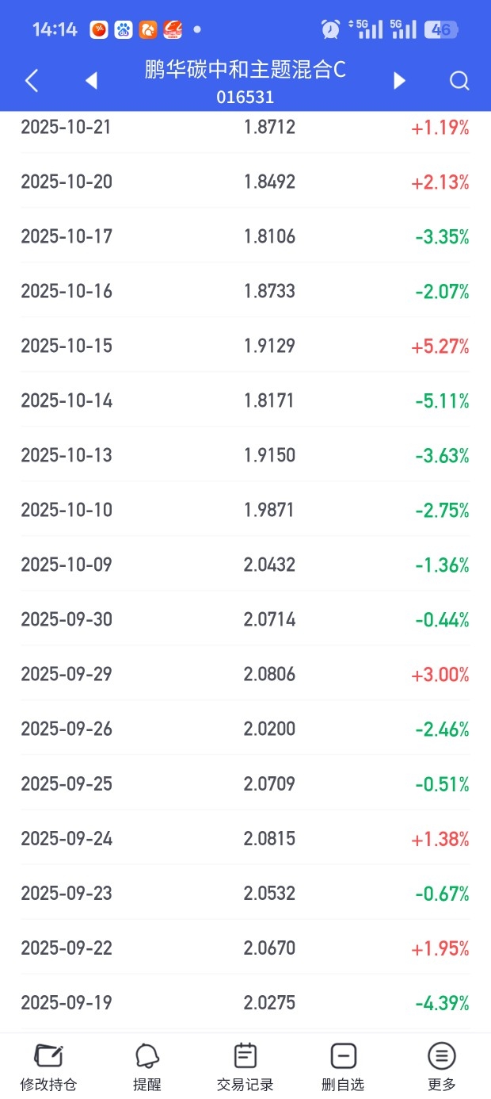Tap net value 2.0432 on 2025-10-09
The width and height of the screenshot is (491, 1099).
tap(269, 565)
